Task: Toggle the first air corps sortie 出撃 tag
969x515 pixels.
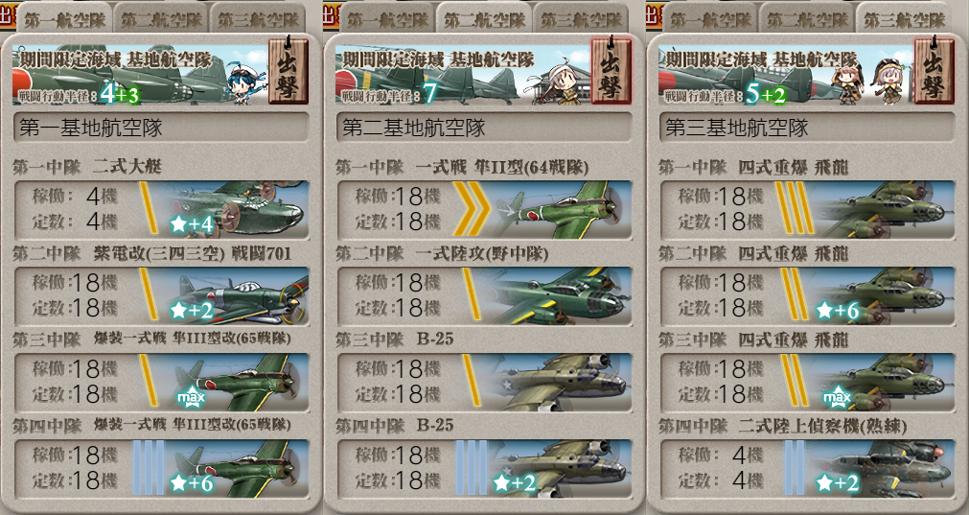Action: [x=288, y=70]
